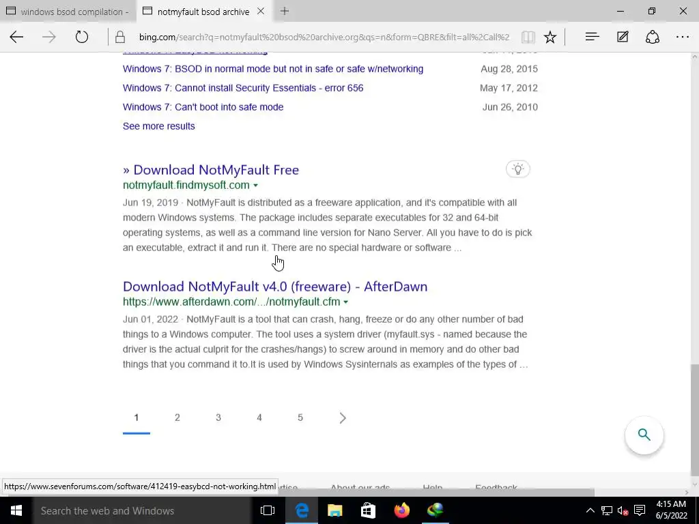Expand notmyfault.findmysoft.com URL dropdown arrow
Viewport: 699px width, 524px height.
255,186
